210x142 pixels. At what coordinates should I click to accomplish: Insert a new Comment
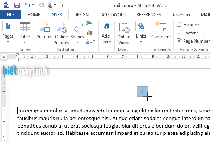click(x=161, y=30)
